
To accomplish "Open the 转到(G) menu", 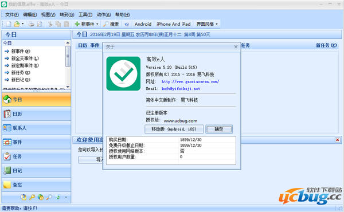I will point(67,15).
